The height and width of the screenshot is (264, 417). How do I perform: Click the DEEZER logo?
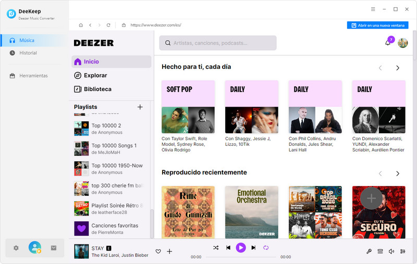(94, 43)
